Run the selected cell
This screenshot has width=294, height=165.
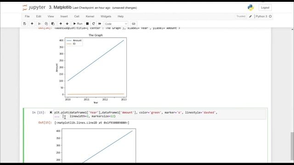coord(78,24)
